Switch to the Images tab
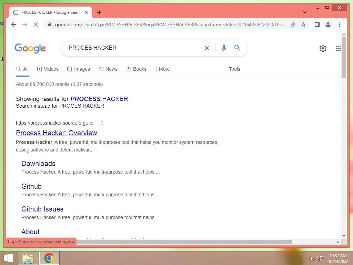353x265 pixels. (79, 69)
